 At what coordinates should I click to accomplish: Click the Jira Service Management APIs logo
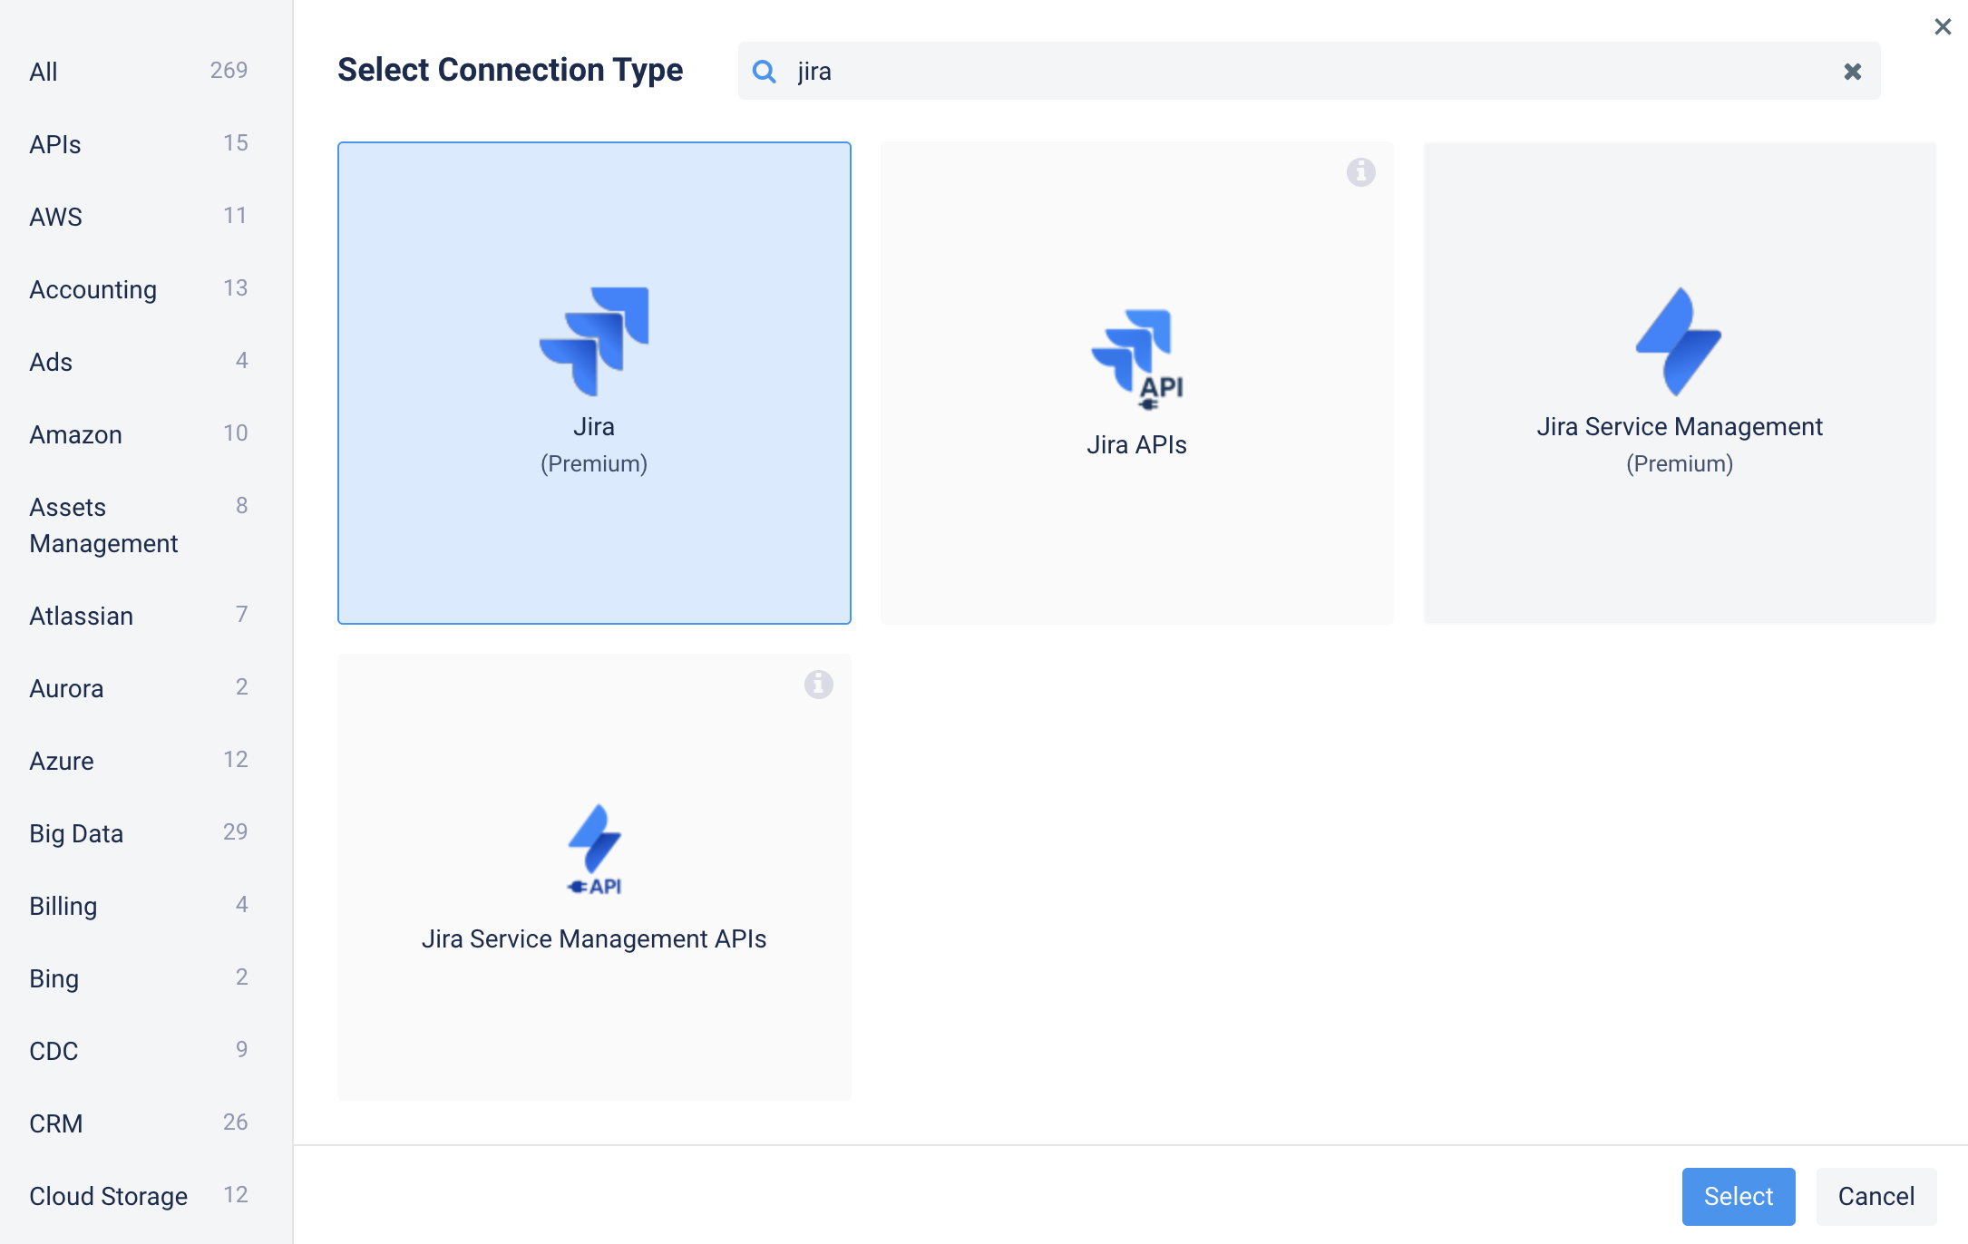click(595, 850)
